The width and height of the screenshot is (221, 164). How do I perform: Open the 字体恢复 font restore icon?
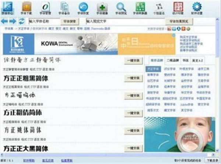pyautogui.click(x=83, y=7)
